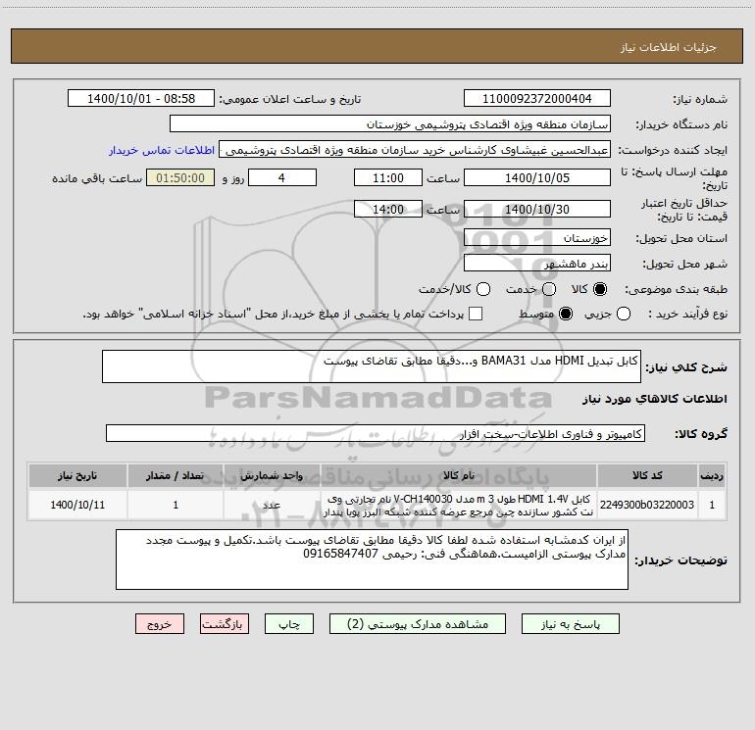Screen dimensions: 755x730
Task: Click the کد کالا column header
Action: pyautogui.click(x=647, y=475)
